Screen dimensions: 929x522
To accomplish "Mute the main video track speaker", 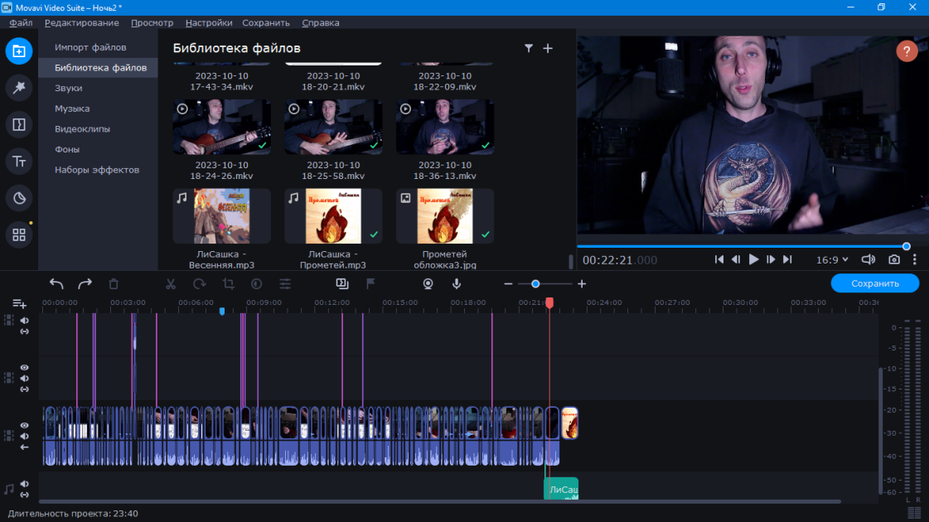I will pos(24,436).
